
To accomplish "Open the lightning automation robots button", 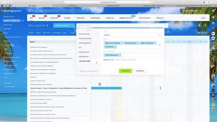I will [205, 25].
